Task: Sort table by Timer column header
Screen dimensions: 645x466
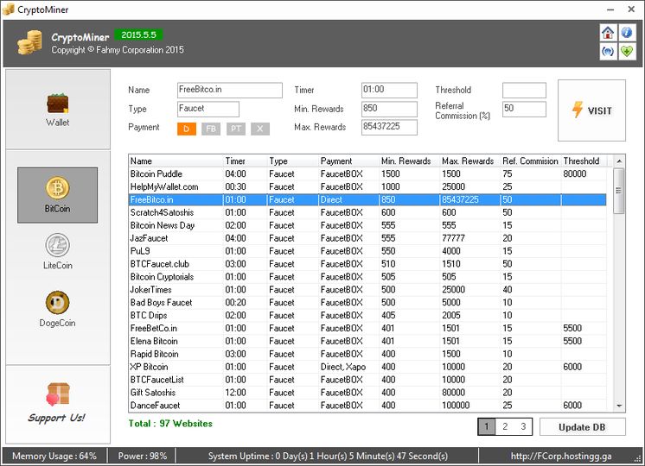Action: click(246, 161)
